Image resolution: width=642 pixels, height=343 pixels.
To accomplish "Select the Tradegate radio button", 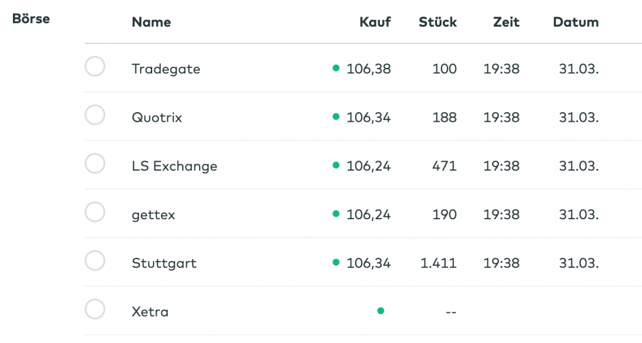I will (95, 67).
